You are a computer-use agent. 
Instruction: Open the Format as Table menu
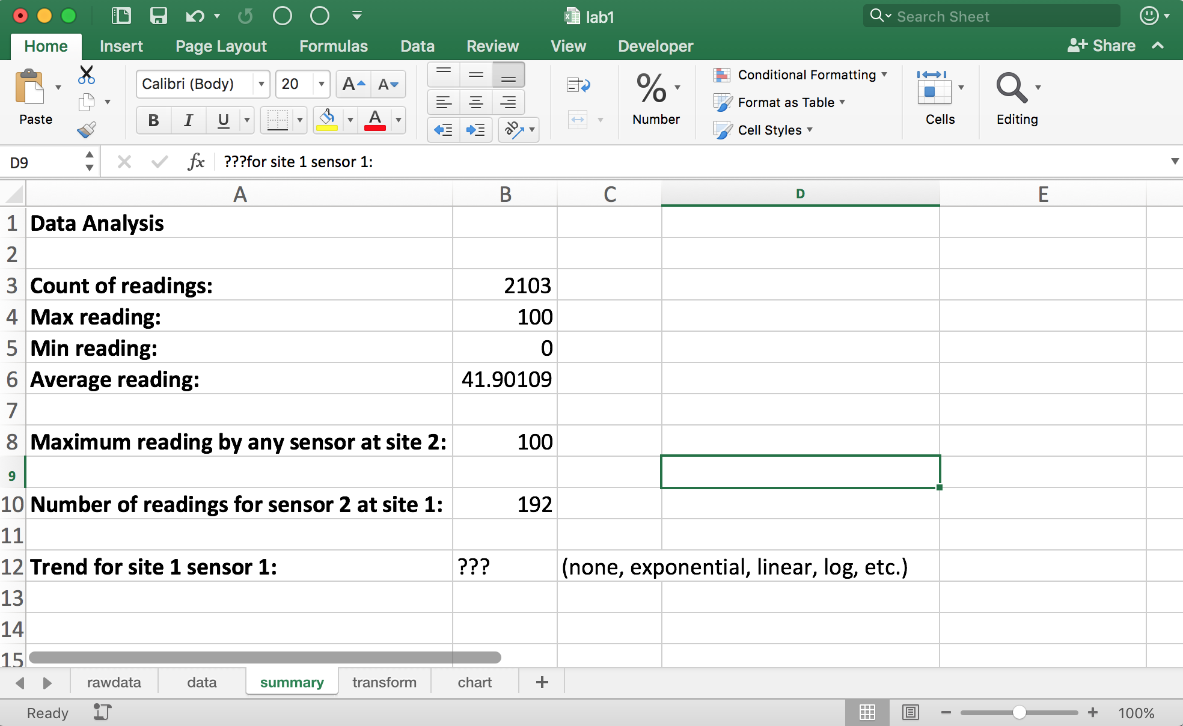tap(780, 102)
